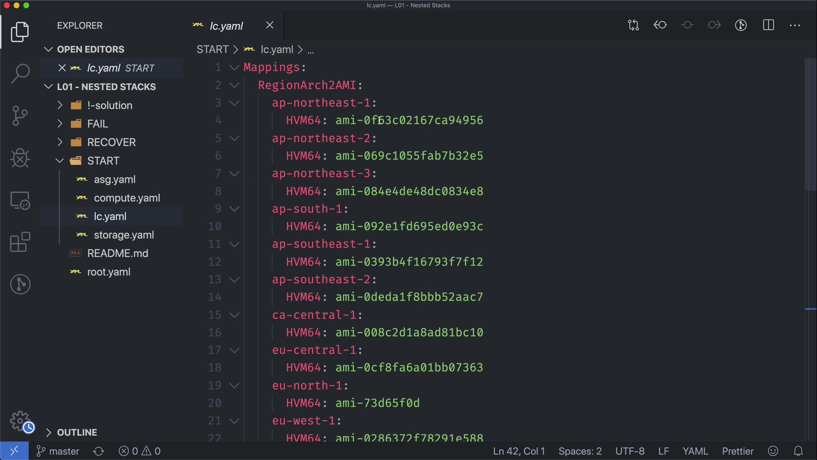
Task: Open the Remote Explorer view
Action: click(x=20, y=200)
